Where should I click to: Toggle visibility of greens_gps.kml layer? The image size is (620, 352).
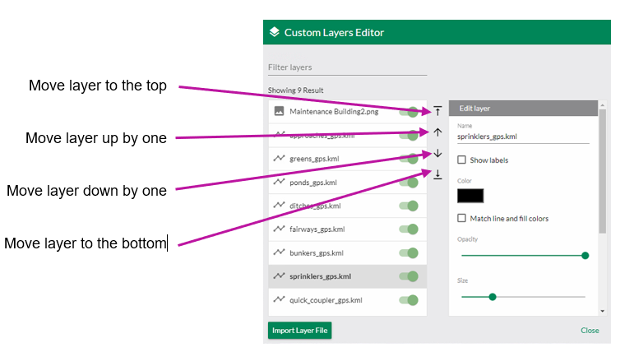(409, 159)
